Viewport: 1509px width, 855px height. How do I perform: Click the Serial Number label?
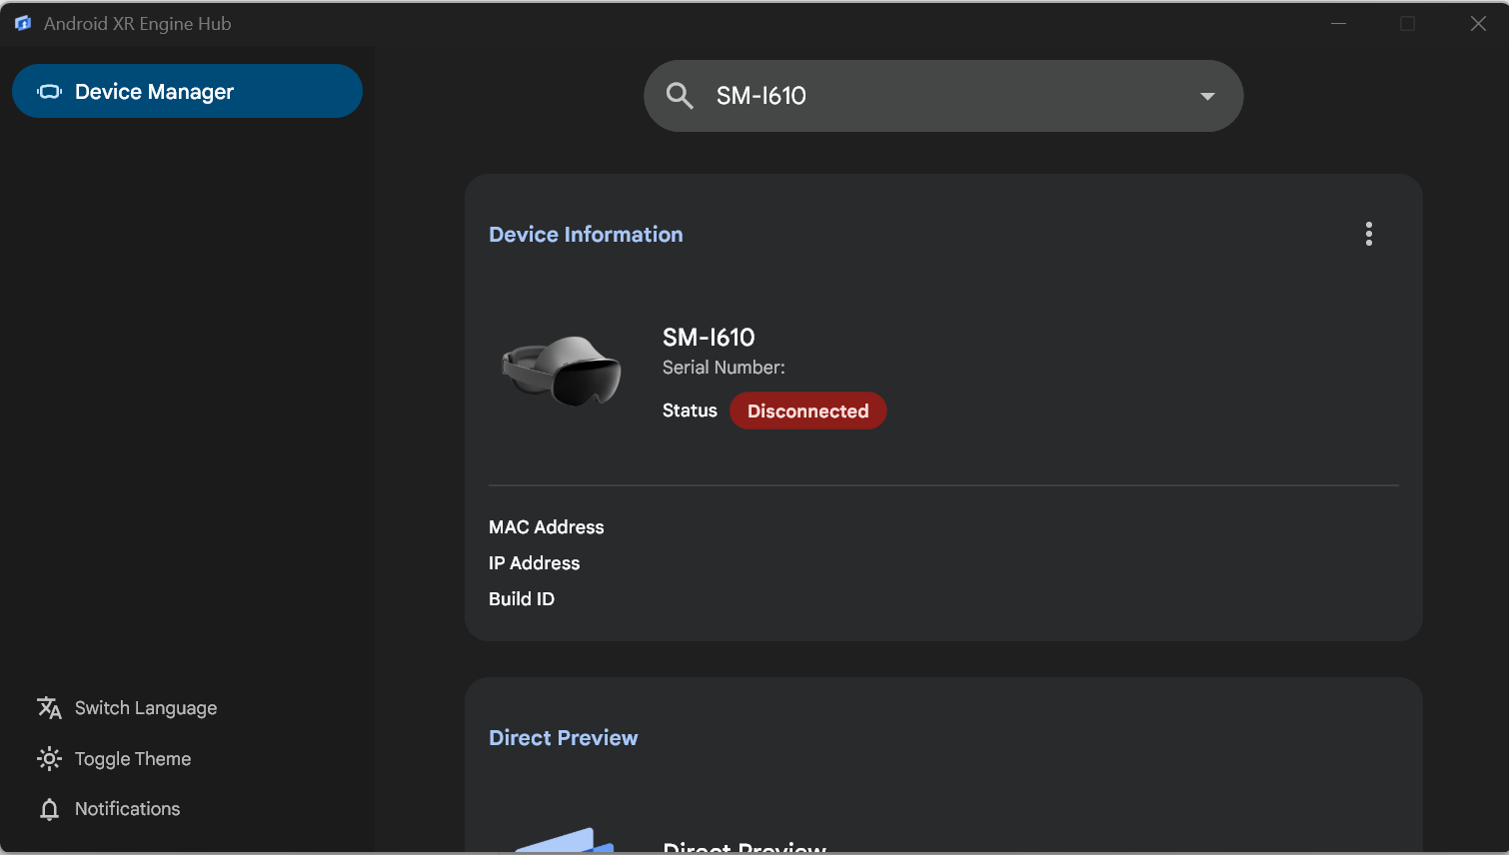coord(724,368)
